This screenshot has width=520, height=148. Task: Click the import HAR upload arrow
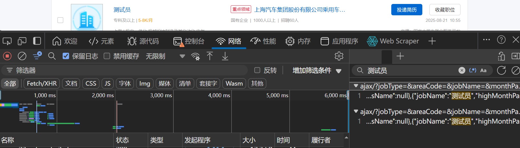pyautogui.click(x=210, y=56)
